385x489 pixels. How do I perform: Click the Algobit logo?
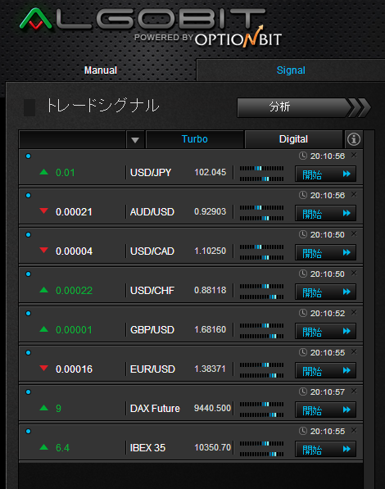coord(143,20)
